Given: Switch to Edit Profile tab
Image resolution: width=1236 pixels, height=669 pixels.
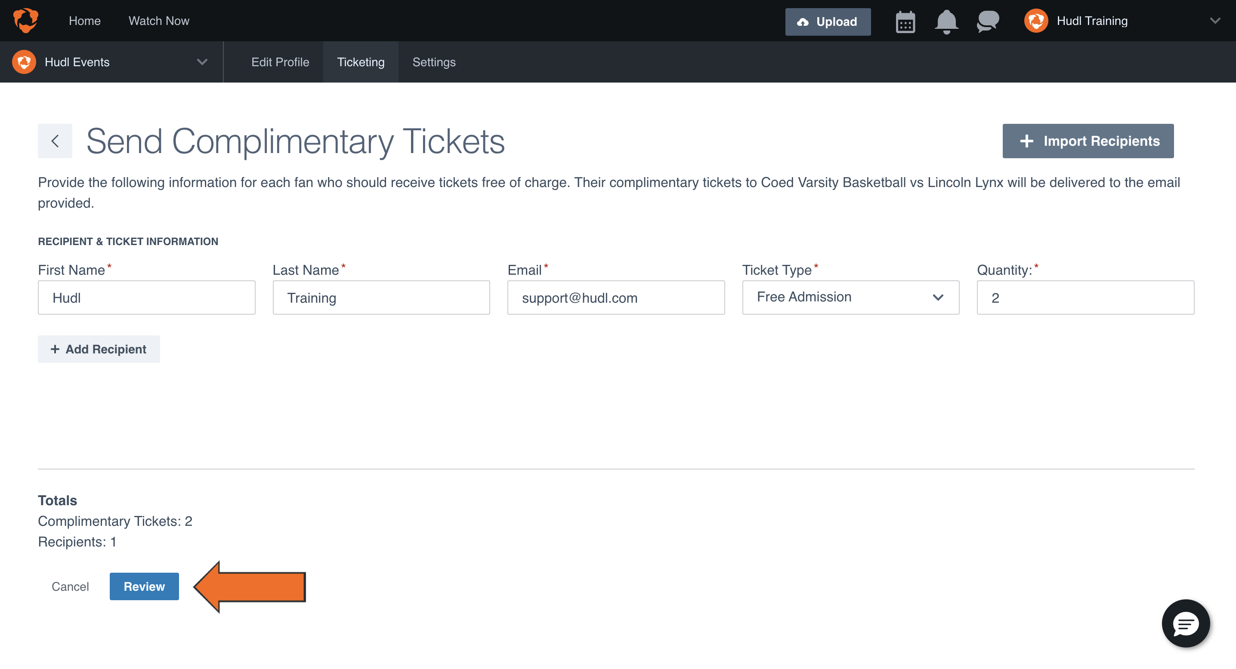Looking at the screenshot, I should [x=280, y=62].
